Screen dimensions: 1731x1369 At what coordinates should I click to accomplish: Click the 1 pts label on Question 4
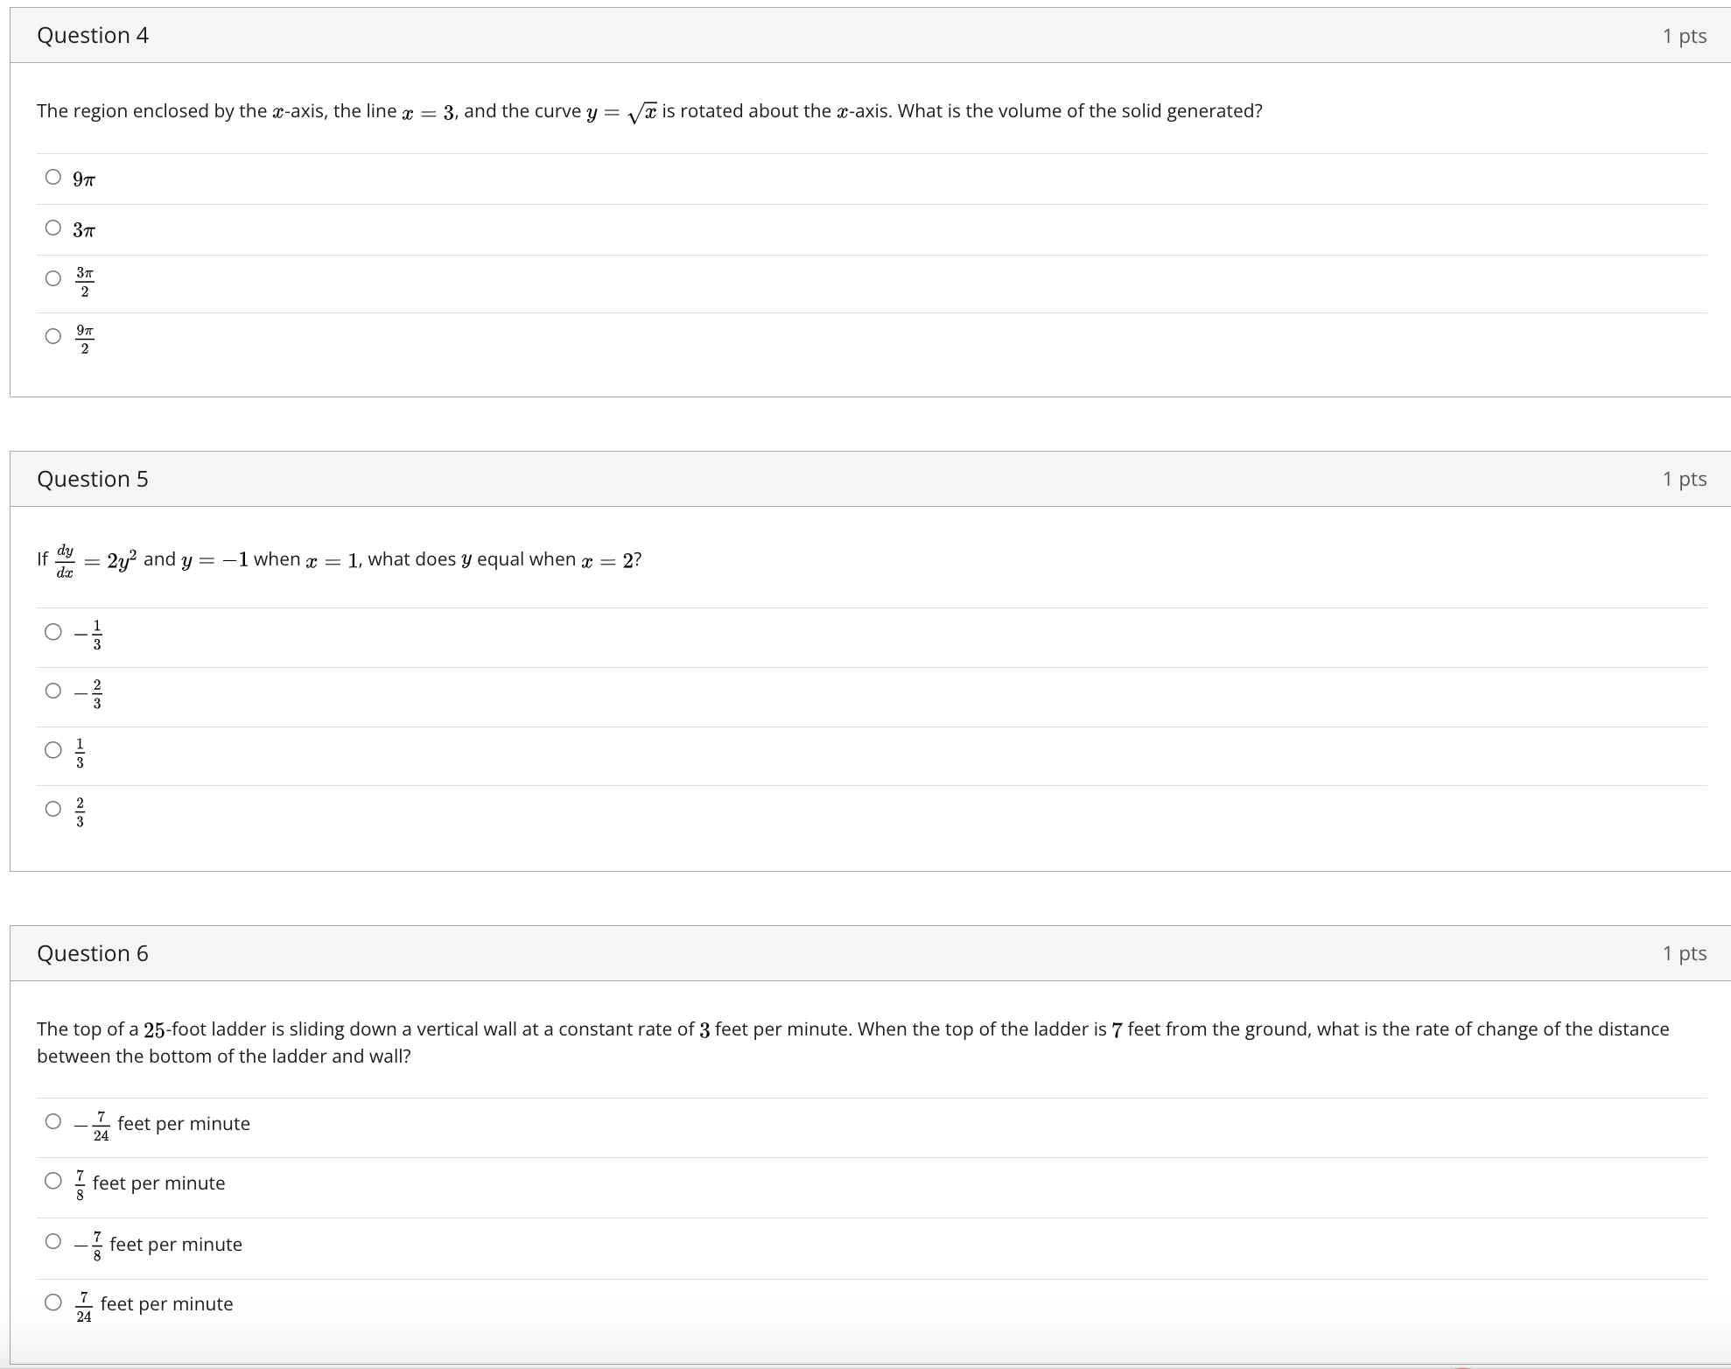1683,35
